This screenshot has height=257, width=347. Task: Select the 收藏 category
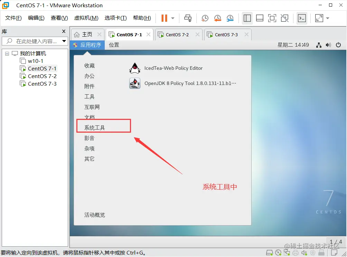coord(90,66)
